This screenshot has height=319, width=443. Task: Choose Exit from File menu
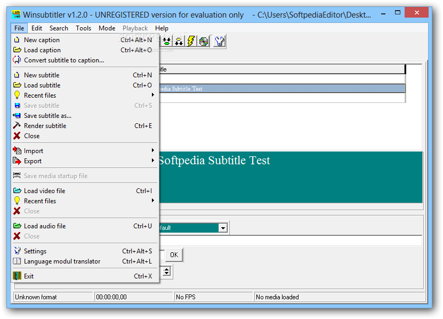point(84,276)
